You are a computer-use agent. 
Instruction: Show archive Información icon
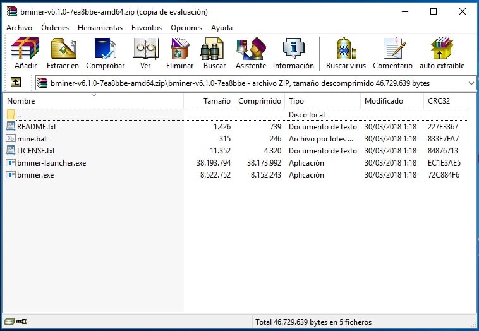click(x=293, y=49)
